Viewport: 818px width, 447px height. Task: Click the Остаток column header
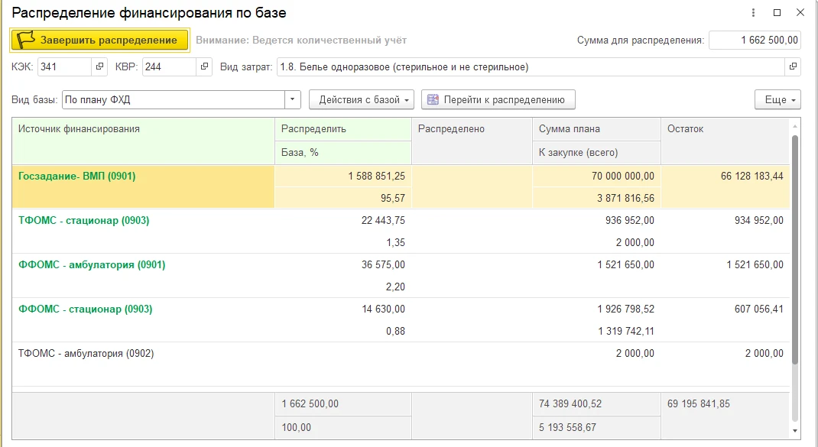pos(725,141)
